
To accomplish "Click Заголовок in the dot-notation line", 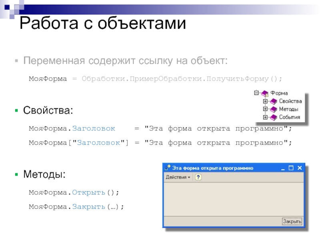I will click(x=94, y=128).
